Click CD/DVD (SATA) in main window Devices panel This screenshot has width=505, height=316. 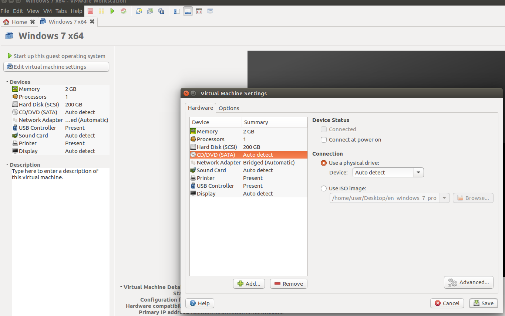61,112
